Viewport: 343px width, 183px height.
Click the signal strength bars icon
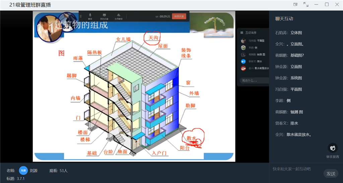coord(157,17)
